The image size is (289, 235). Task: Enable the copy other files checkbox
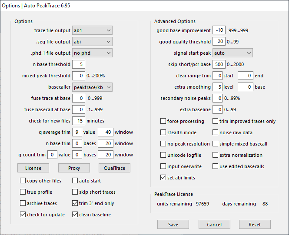coord(23,181)
